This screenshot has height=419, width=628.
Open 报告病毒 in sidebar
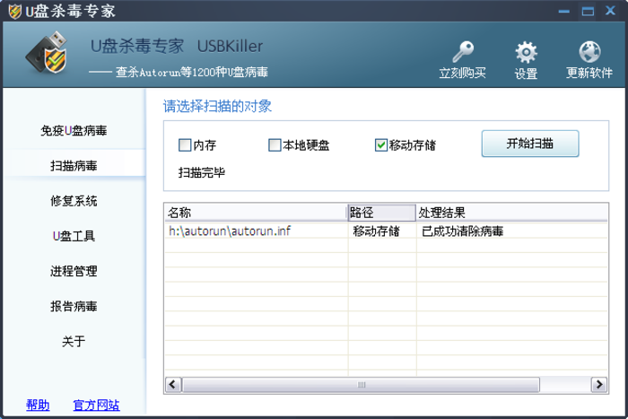point(74,307)
